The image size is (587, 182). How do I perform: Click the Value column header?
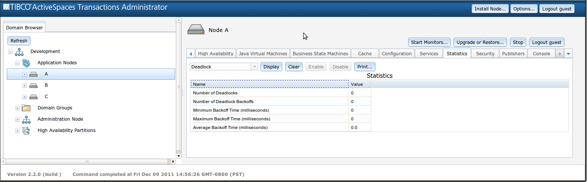tap(360, 84)
